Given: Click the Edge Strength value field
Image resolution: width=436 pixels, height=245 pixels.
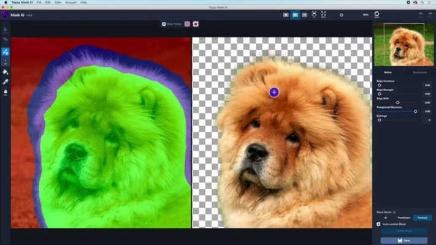Looking at the screenshot, I should pyautogui.click(x=427, y=94).
